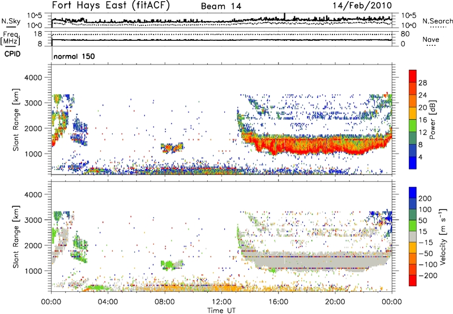Click the blue top of velocity colorbar
Image resolution: width=453 pixels, height=314 pixels.
coord(413,193)
